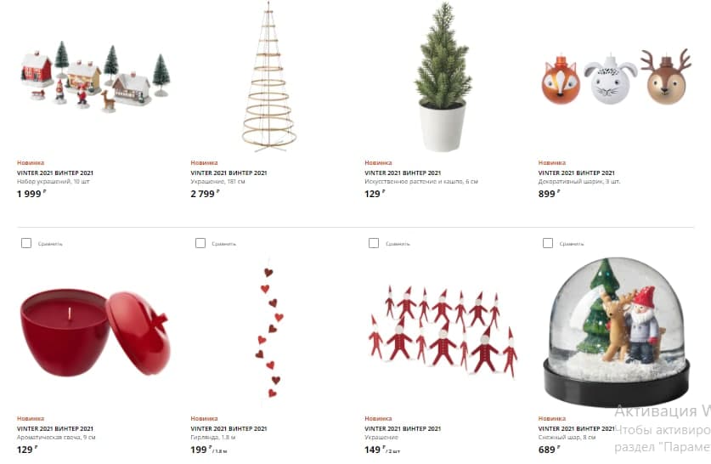Open VINTER 2021 link priced 2 799
711x464 pixels.
coord(229,173)
